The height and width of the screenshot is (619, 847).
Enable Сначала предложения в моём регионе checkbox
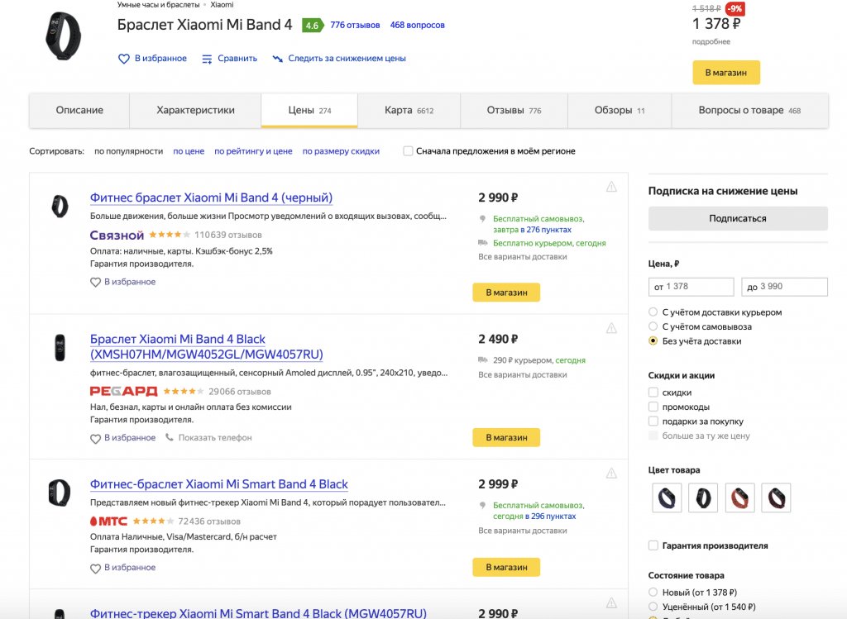tap(408, 151)
